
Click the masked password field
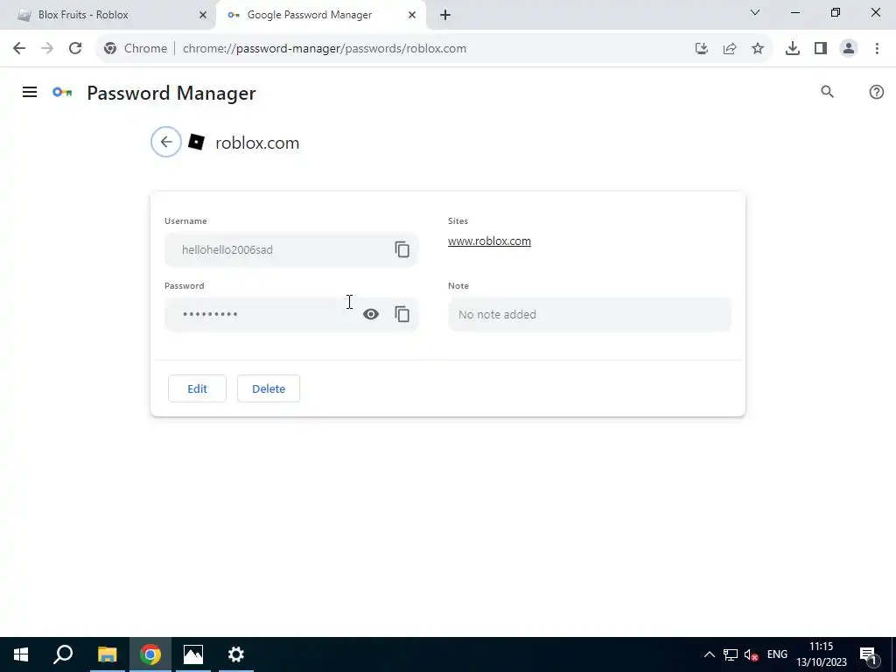pos(291,314)
